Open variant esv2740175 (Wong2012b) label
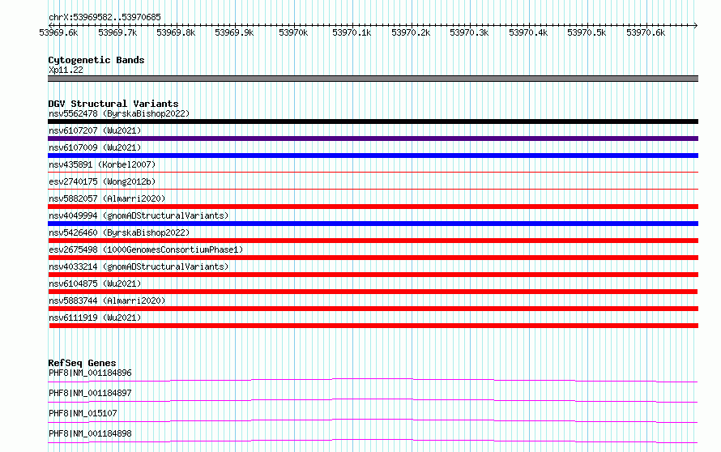Viewport: 721px width, 452px height. (102, 181)
